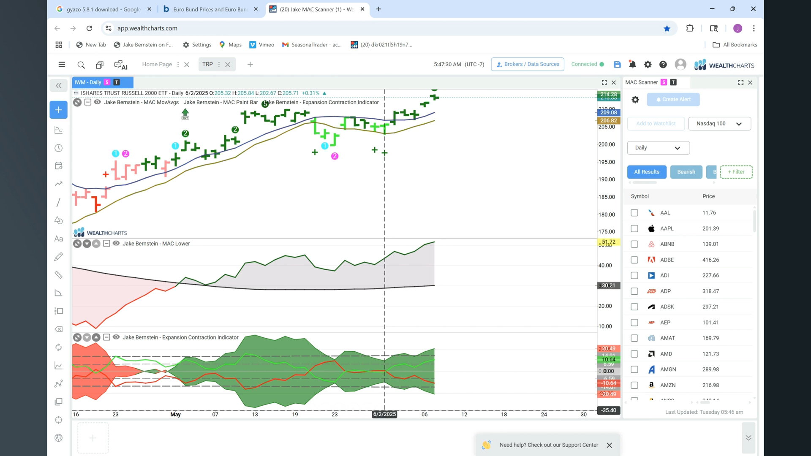The height and width of the screenshot is (456, 811).
Task: Show All Results in scanner
Action: 647,172
